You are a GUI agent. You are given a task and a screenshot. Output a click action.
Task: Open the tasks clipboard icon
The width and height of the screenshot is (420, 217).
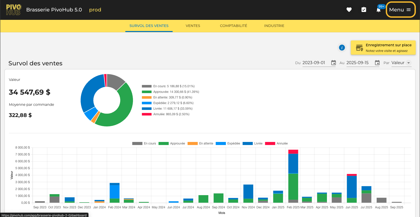(x=364, y=10)
